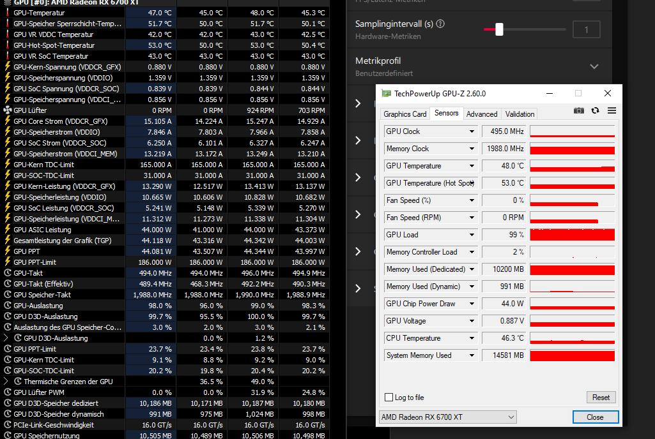The height and width of the screenshot is (439, 655).
Task: Click the thermometer icon for GPU-Temperatur
Action: coord(8,13)
